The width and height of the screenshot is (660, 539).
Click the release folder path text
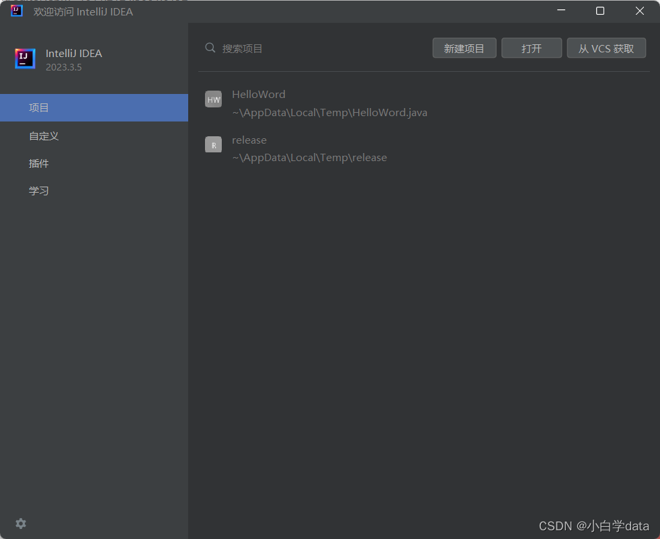[x=308, y=157]
